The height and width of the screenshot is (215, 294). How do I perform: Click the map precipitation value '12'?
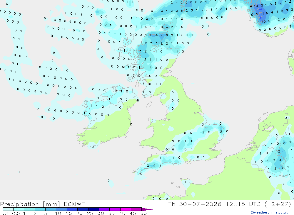(261, 6)
